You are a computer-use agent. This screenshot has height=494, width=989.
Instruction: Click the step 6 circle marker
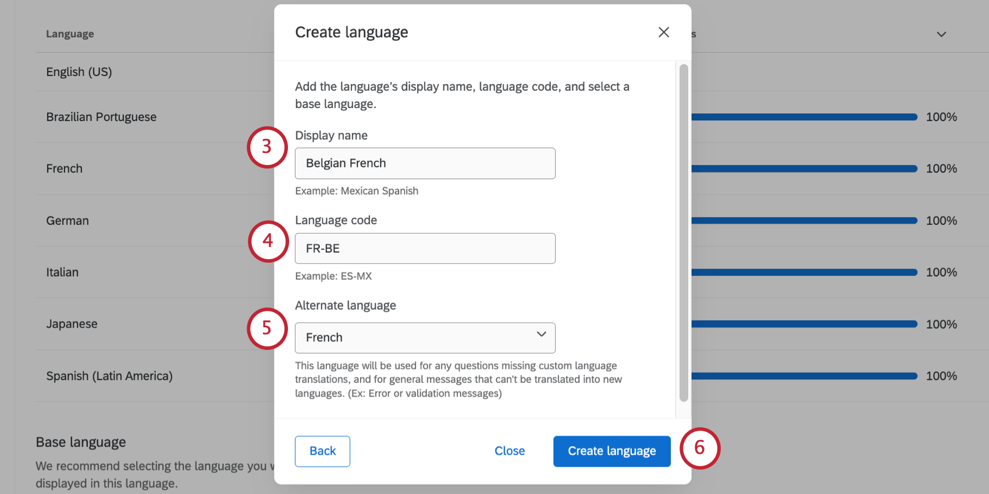pyautogui.click(x=700, y=448)
